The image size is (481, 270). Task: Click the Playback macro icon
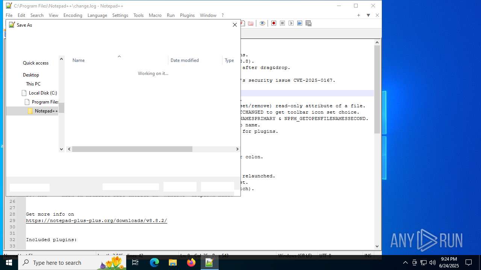(x=291, y=23)
